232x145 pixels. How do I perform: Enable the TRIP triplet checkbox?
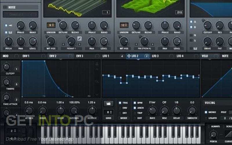tap(135, 113)
